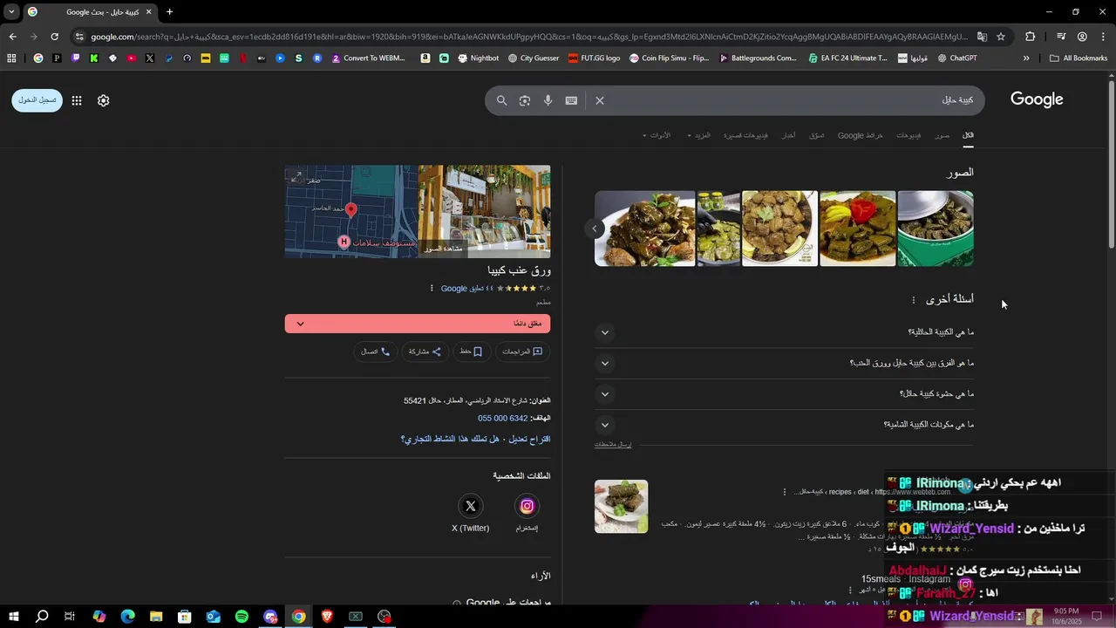Viewport: 1116px width, 628px height.
Task: Open Chrome extensions puzzle menu
Action: point(1030,37)
